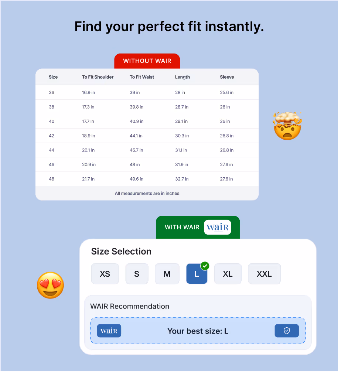Click the red WITHOUT WAIR label

pyautogui.click(x=147, y=61)
